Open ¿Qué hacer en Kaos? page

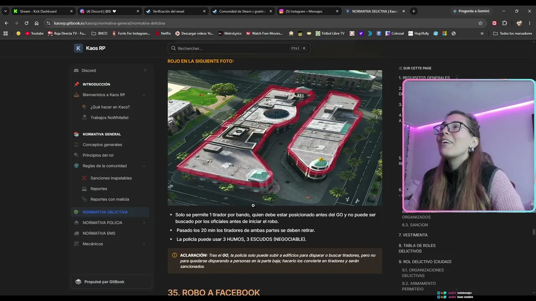110,107
